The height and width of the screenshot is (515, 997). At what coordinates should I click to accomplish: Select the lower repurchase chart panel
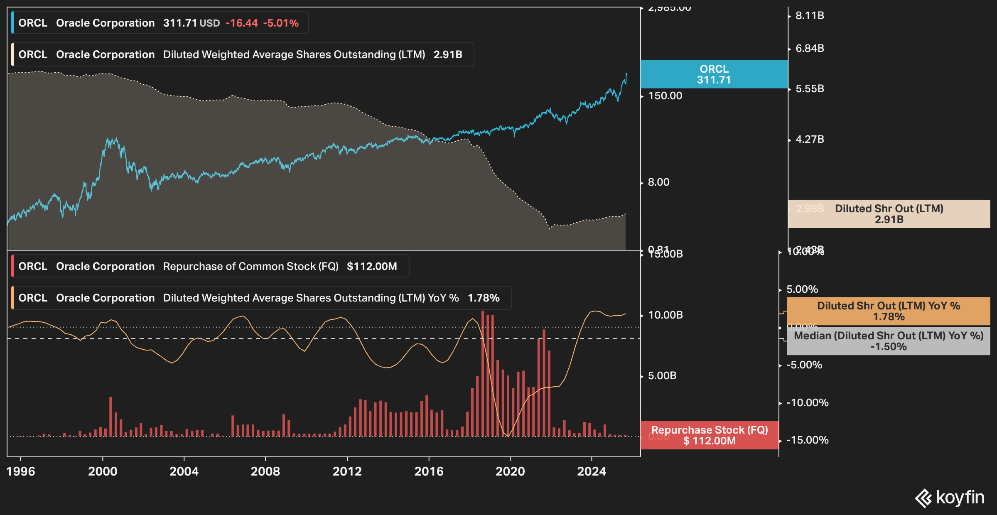[x=320, y=395]
